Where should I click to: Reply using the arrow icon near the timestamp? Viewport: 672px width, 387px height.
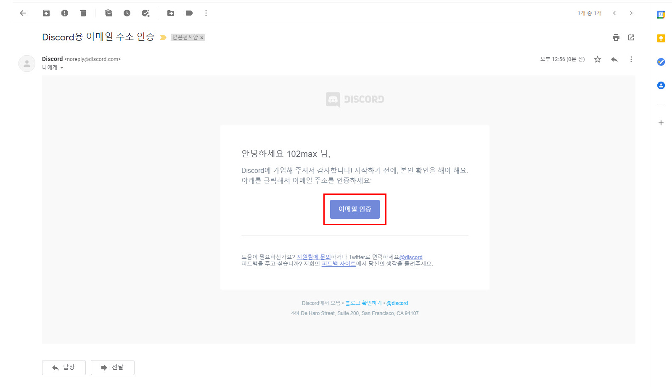tap(614, 59)
